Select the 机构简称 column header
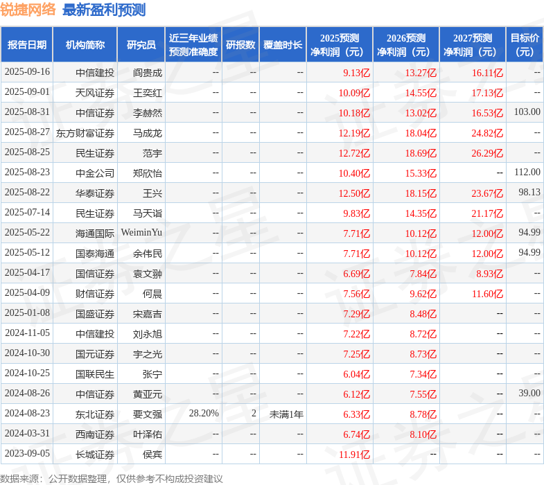 click(85, 45)
